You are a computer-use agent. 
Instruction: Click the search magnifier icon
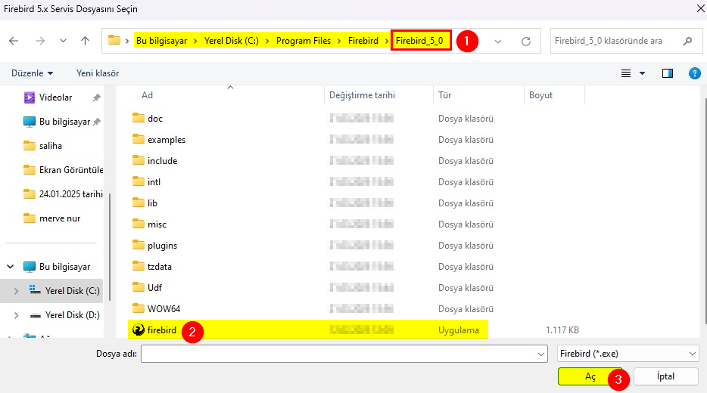(x=687, y=41)
